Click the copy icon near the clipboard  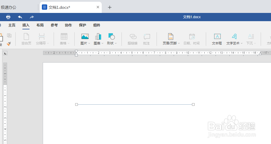pyautogui.click(x=9, y=36)
